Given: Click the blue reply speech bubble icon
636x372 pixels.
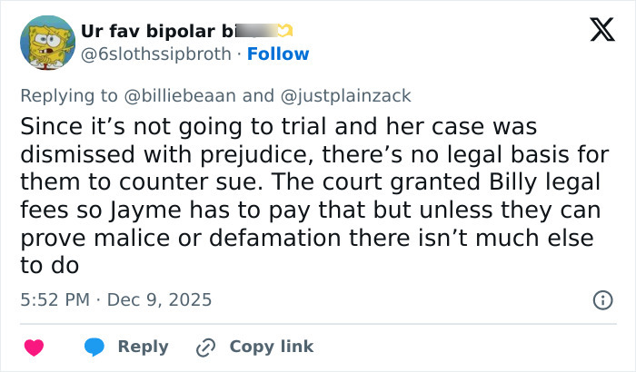Looking at the screenshot, I should point(94,347).
